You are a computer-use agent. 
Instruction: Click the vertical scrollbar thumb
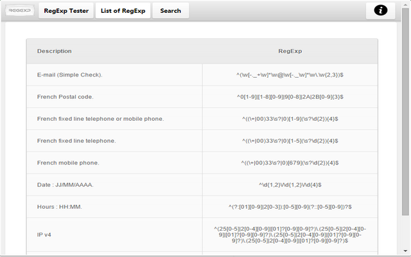(x=405, y=111)
